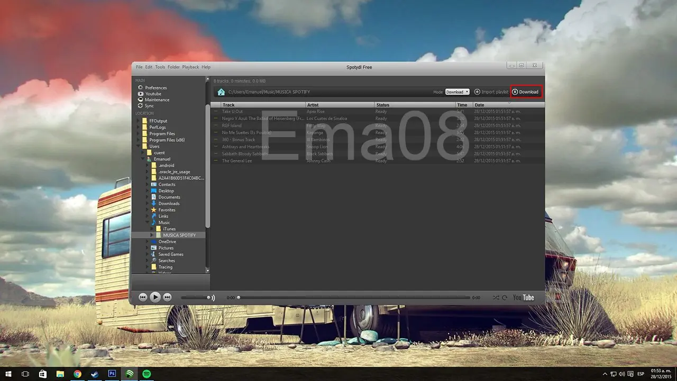
Task: Open the Windows Start menu
Action: [8, 374]
